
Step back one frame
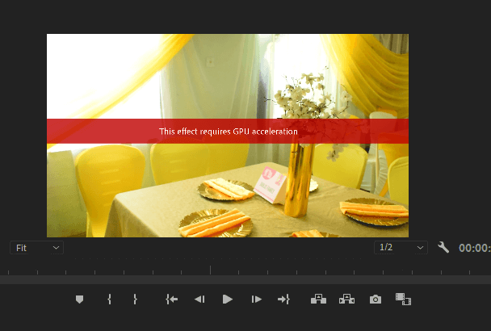pyautogui.click(x=199, y=300)
